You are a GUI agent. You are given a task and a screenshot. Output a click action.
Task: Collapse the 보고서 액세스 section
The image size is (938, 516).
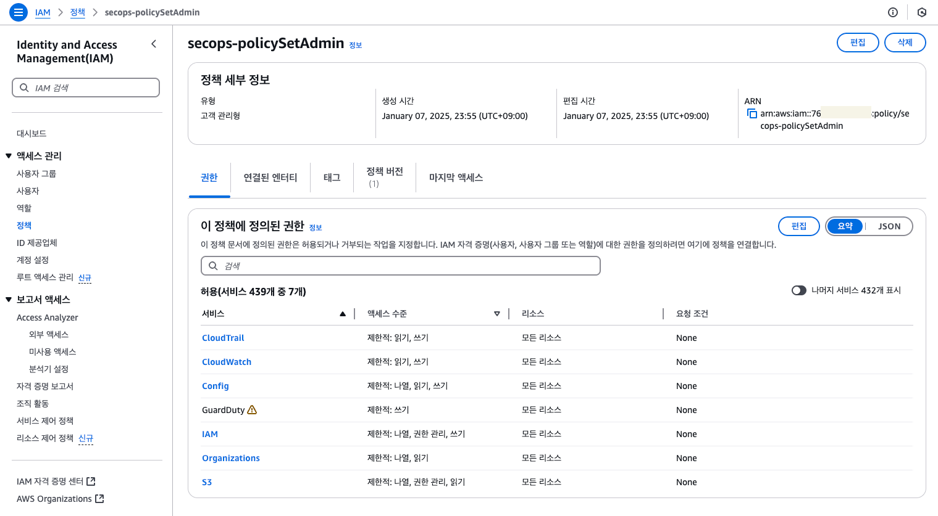(x=9, y=300)
